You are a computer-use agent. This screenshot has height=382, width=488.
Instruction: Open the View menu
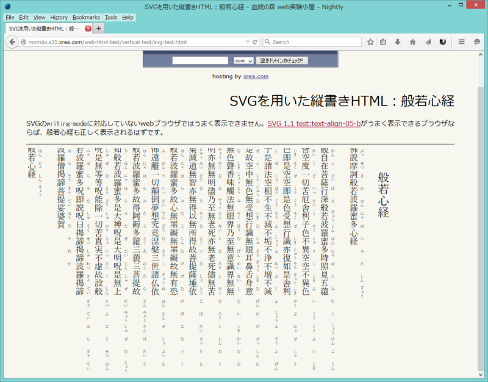coord(39,18)
